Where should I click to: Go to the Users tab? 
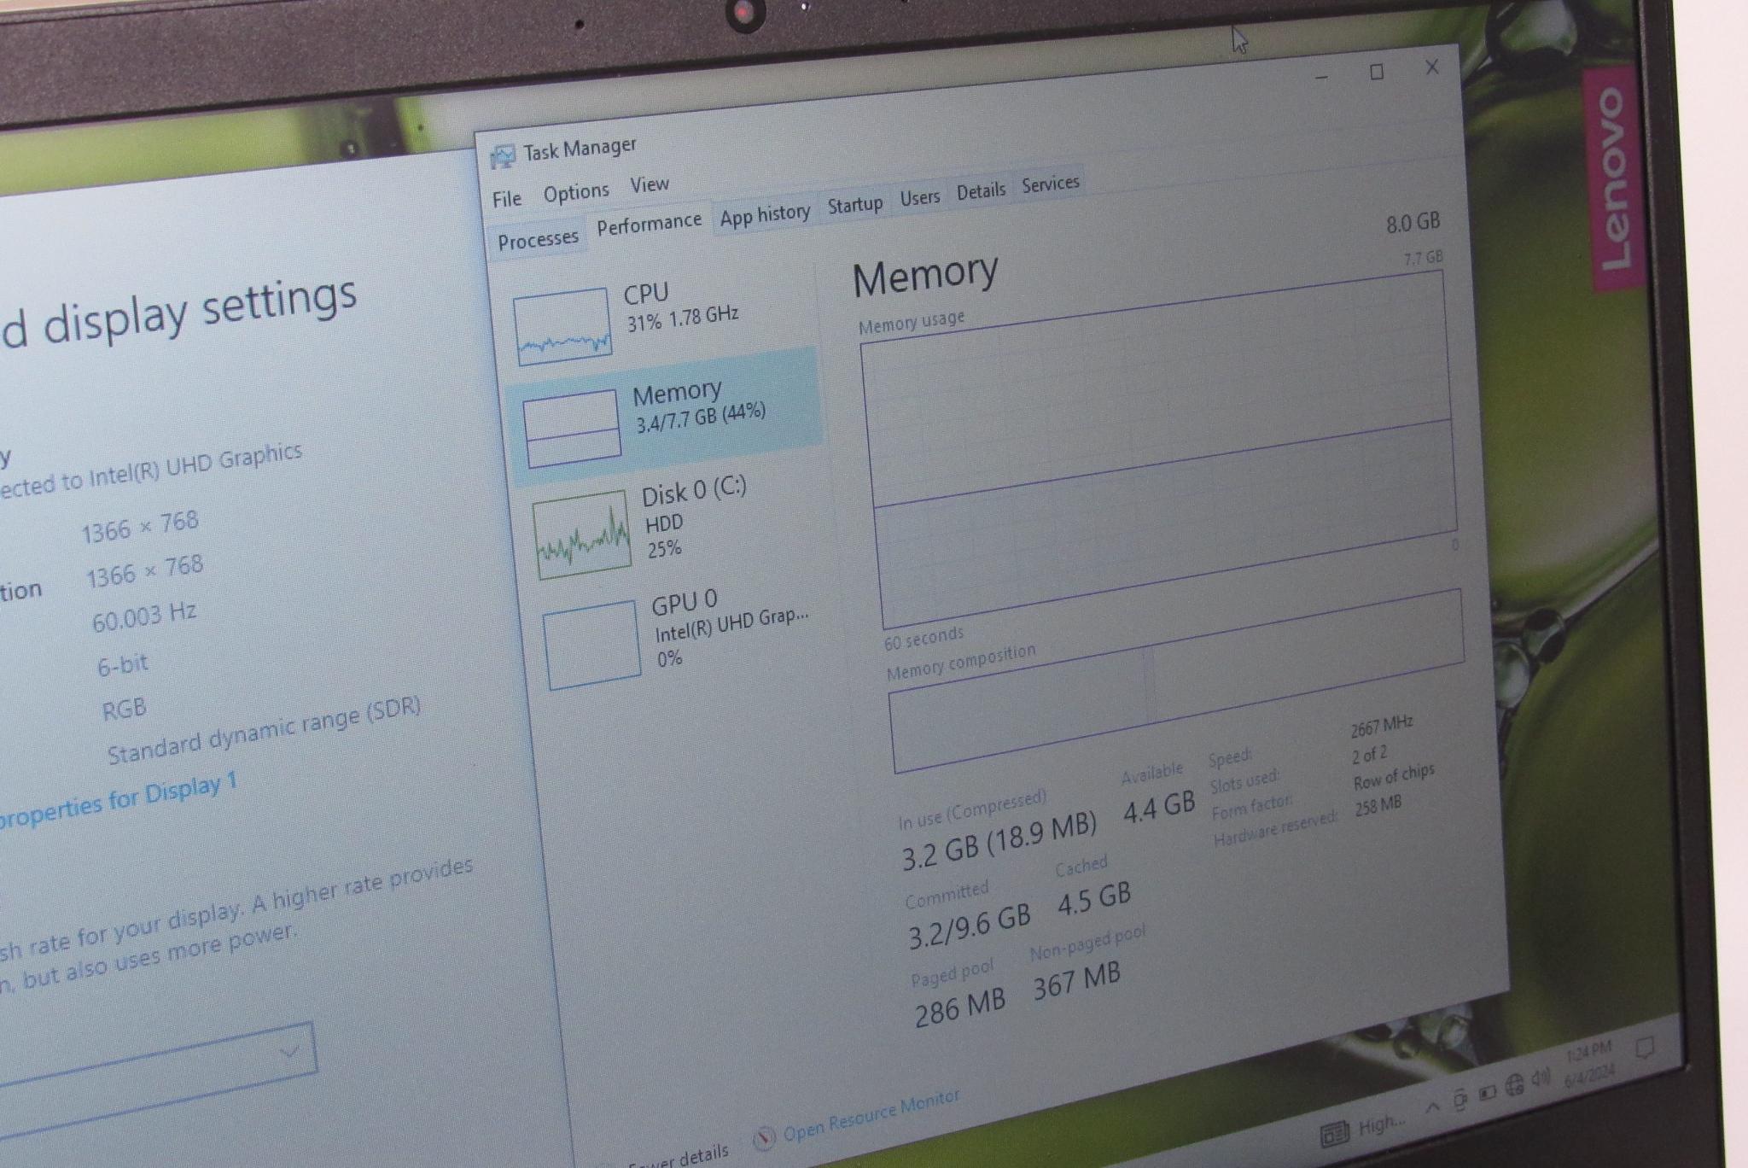919,197
